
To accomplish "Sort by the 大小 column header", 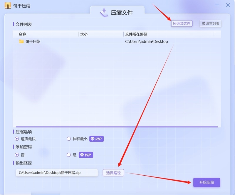I will tap(84, 34).
